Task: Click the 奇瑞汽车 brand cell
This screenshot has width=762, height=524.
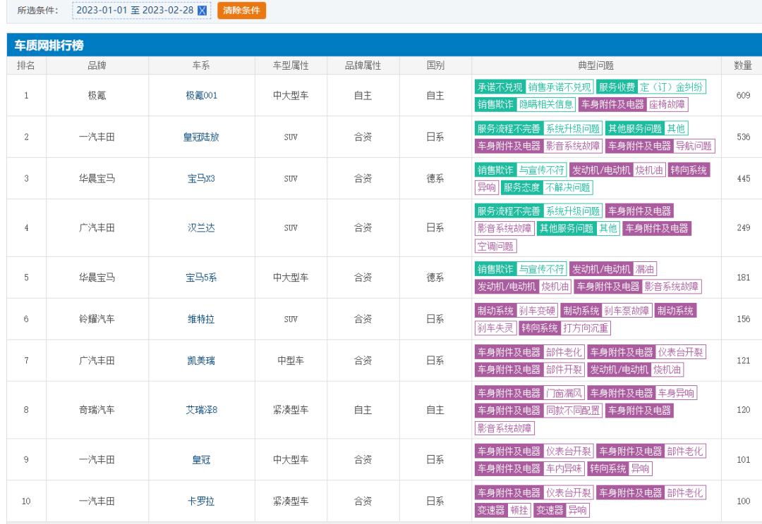Action: coord(97,410)
